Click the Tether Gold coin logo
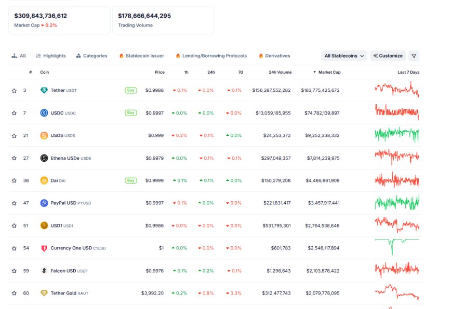Screen dimensions: 452x309 point(44,293)
